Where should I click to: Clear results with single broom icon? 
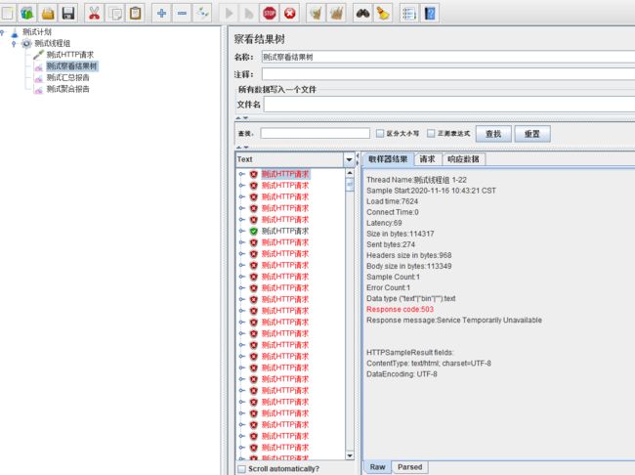pyautogui.click(x=316, y=14)
